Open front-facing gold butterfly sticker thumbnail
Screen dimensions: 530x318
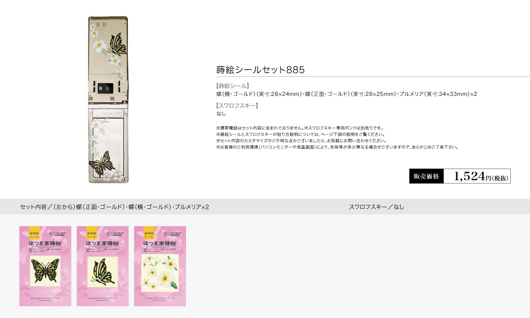(45, 266)
